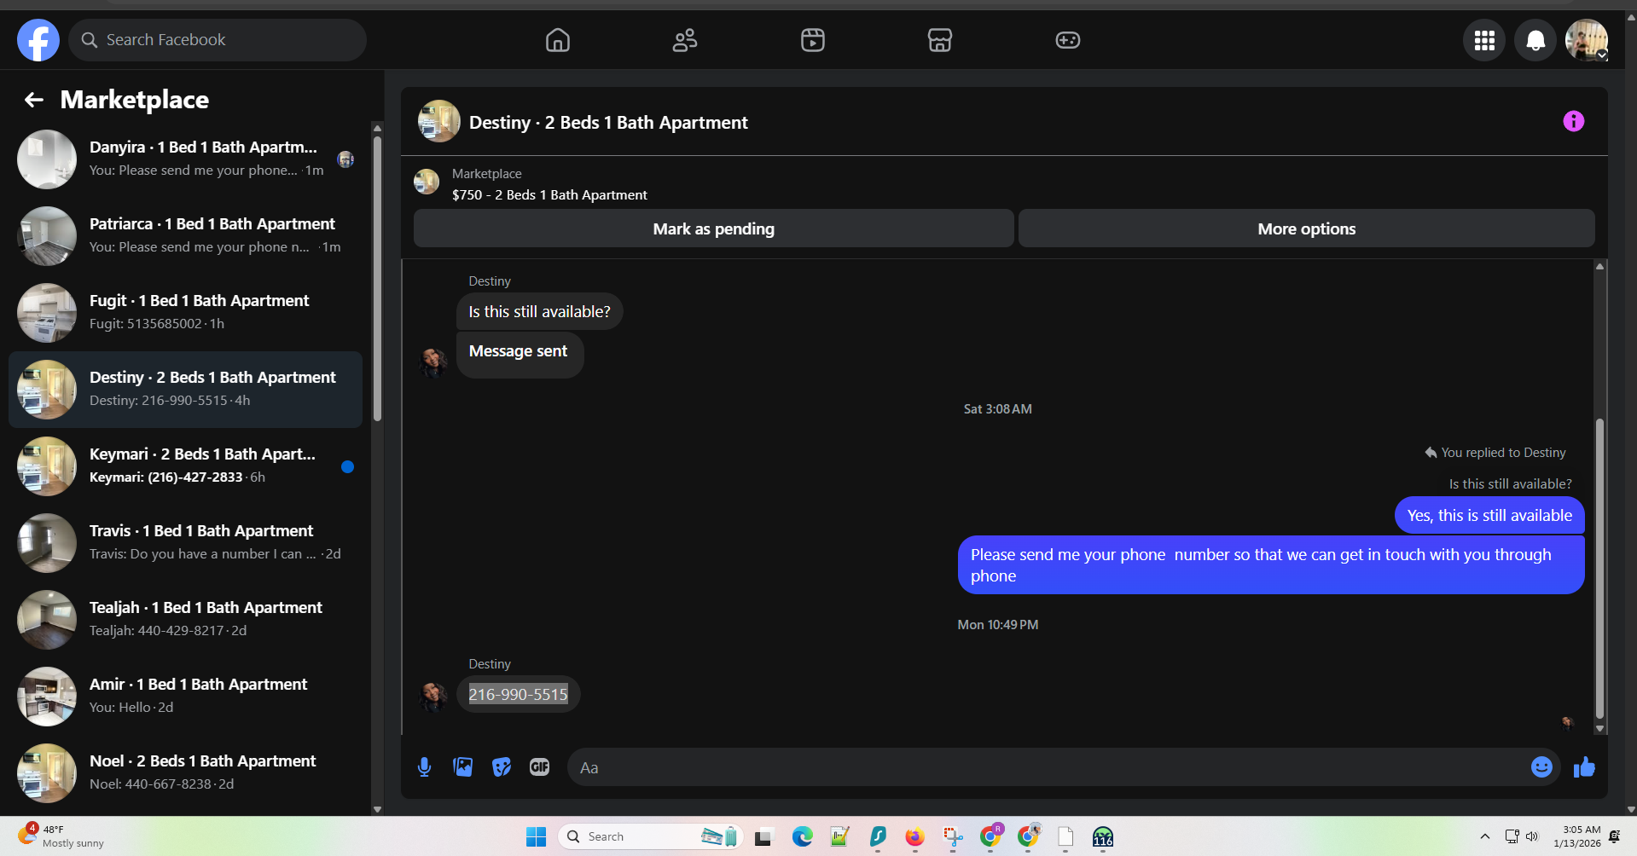Open the Gaming controller icon in top navigation
1637x856 pixels.
tap(1068, 40)
